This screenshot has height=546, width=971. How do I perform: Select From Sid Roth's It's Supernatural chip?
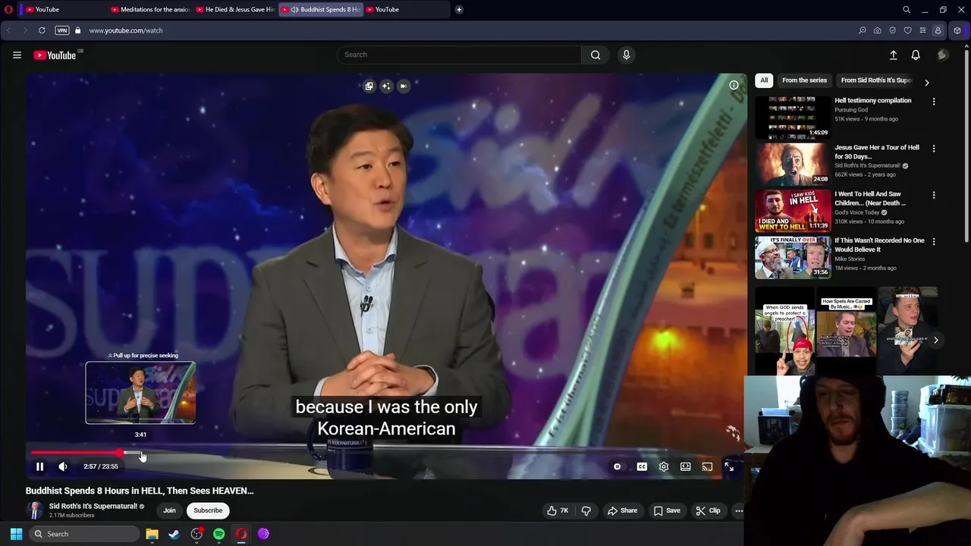coord(876,80)
